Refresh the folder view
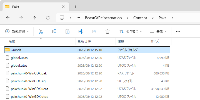The width and height of the screenshot is (200, 100). click(48, 18)
